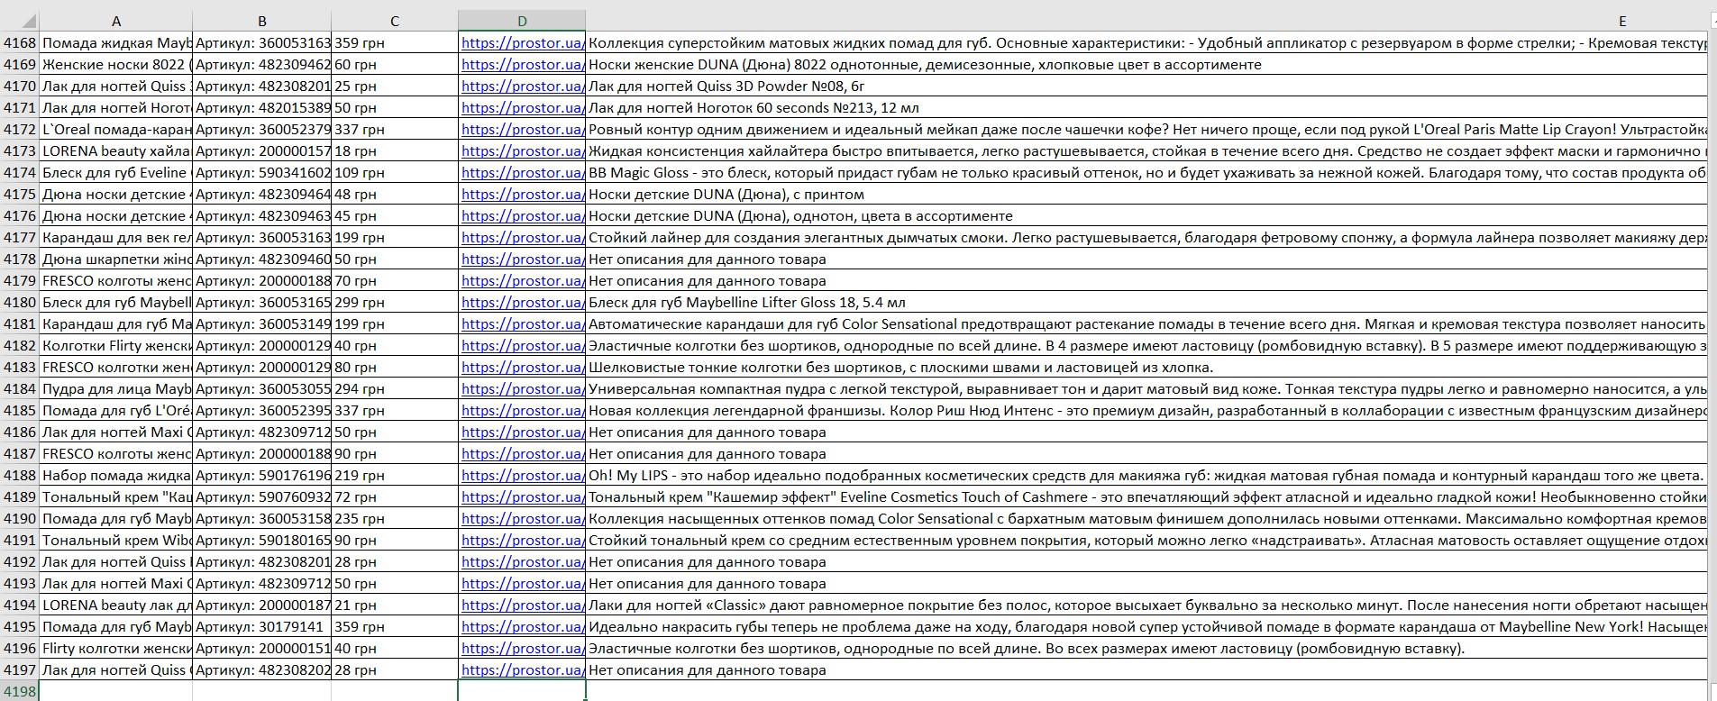
Task: Open prostor.ua link in row 4184
Action: tap(523, 388)
